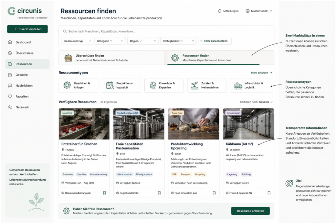Screen dimensions: 336x223
Task: Open the Produktentwicklung Upcycling title
Action: [187, 146]
